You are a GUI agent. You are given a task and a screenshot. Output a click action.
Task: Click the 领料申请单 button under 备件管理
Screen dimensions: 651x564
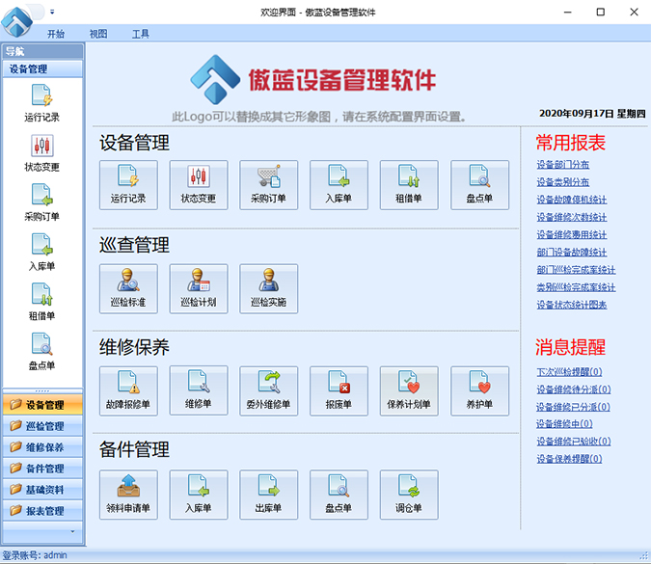[128, 494]
